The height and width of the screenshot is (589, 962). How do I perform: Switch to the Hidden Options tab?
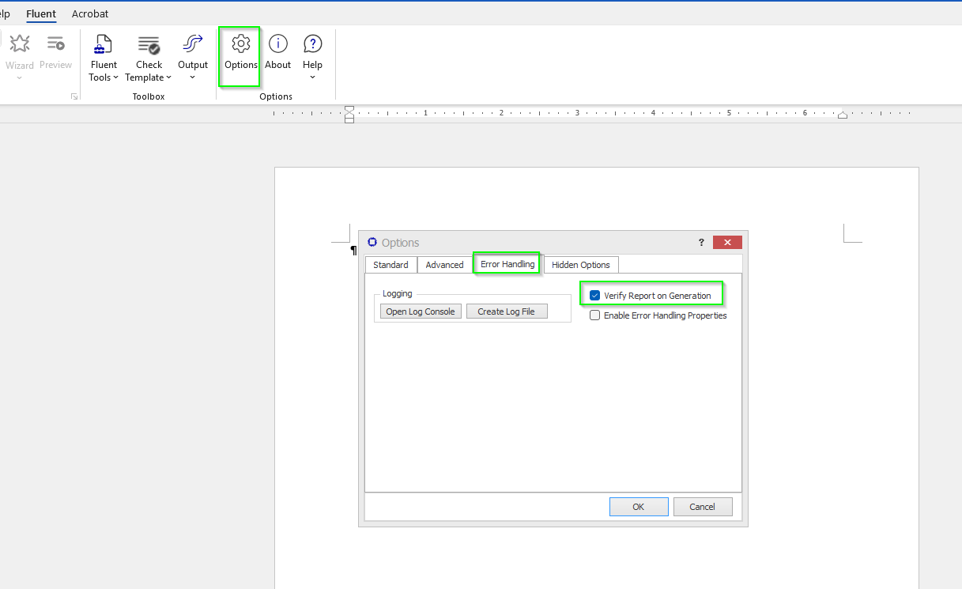[x=580, y=265]
